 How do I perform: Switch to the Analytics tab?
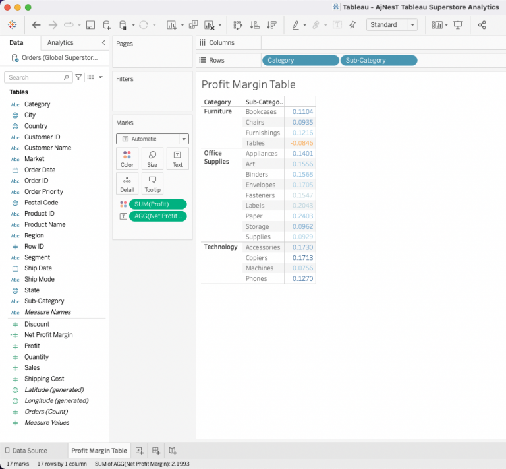61,43
